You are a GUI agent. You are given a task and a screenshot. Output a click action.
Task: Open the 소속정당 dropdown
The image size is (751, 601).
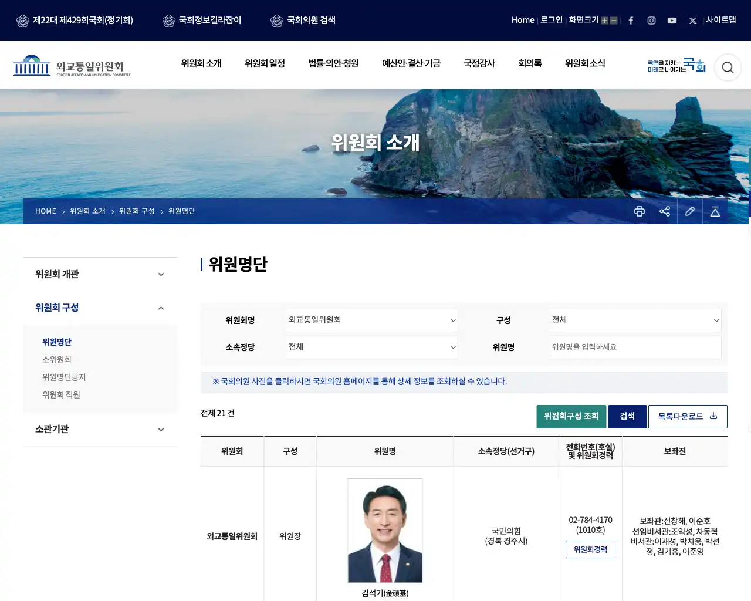[372, 347]
